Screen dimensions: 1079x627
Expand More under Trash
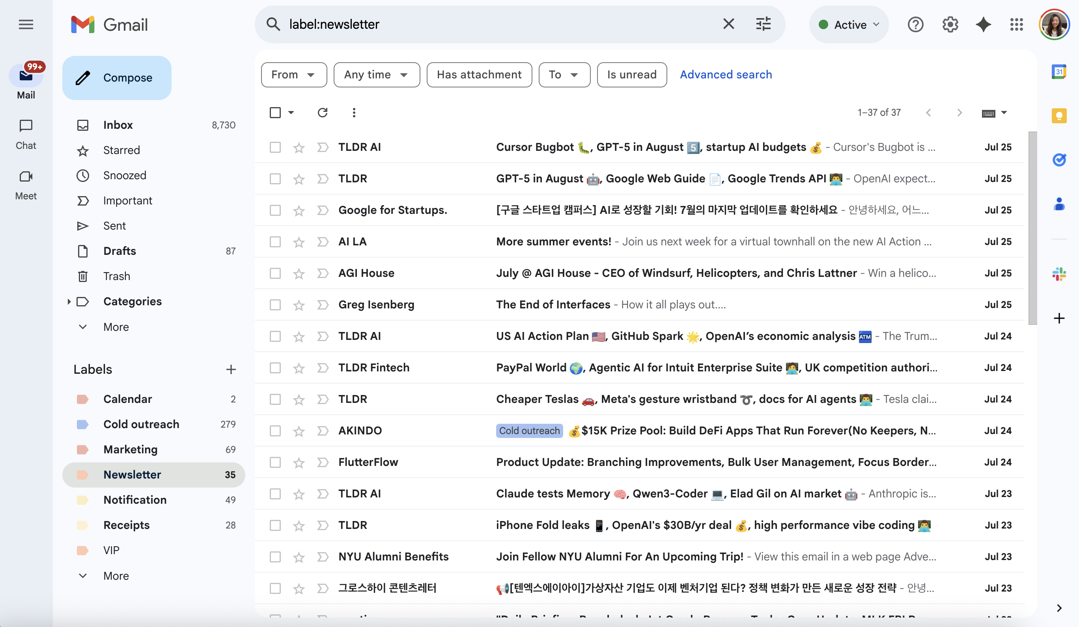coord(116,327)
